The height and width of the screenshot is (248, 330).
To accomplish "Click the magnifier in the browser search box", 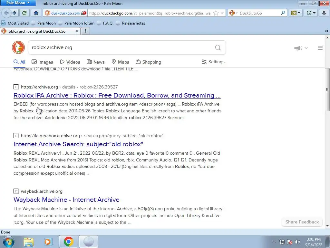I will click(283, 13).
